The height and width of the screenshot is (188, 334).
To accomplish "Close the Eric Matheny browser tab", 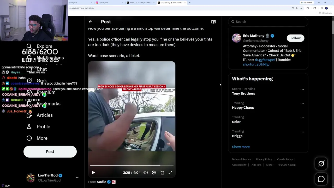I will pos(185,3).
